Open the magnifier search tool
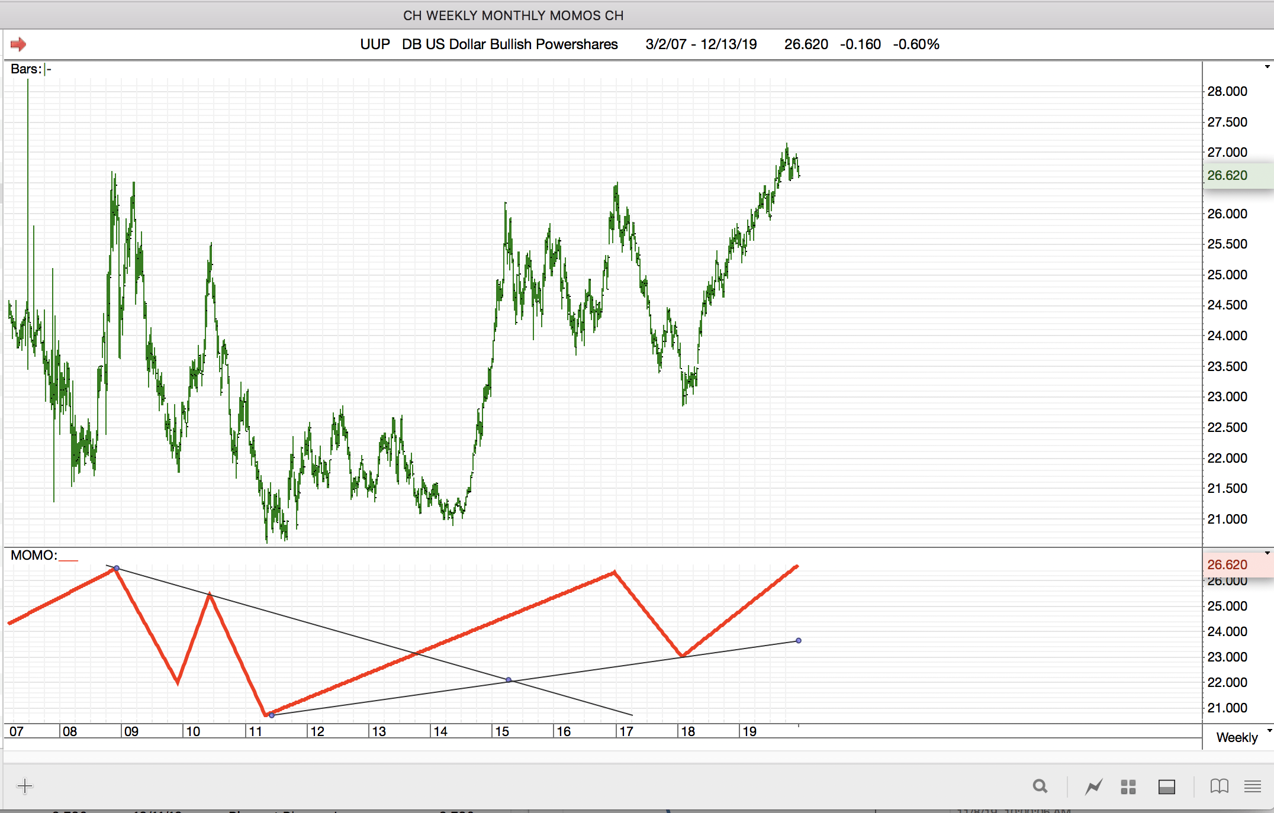 pyautogui.click(x=1040, y=786)
